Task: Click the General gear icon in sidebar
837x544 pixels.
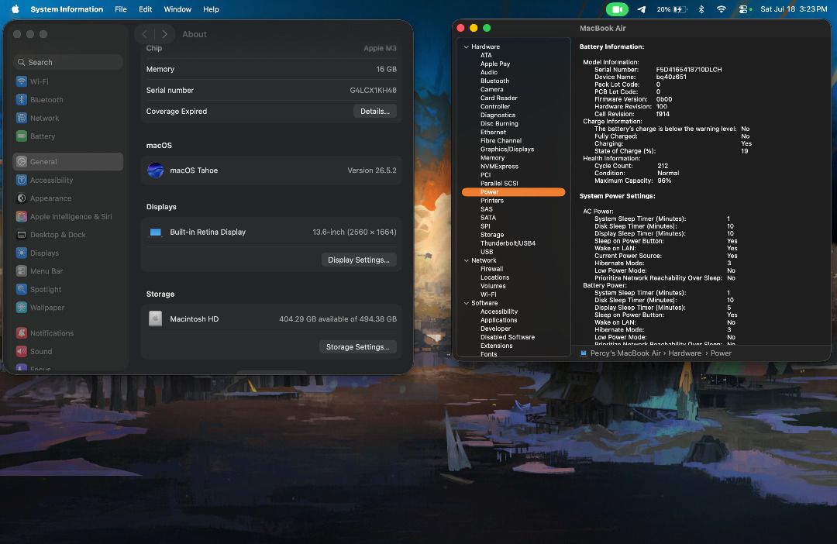Action: (x=22, y=162)
